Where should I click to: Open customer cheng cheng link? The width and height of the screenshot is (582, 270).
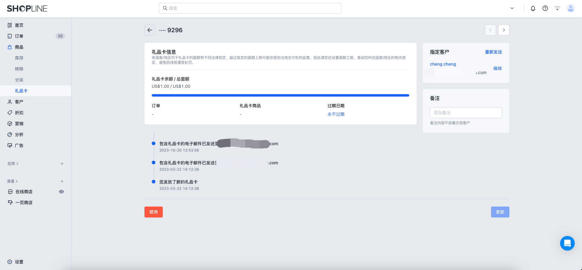[x=443, y=64]
